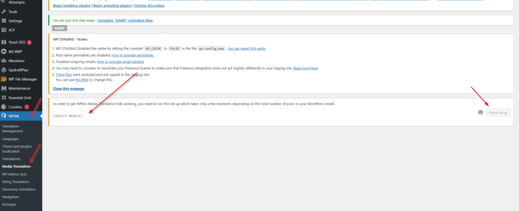Image resolution: width=519 pixels, height=211 pixels.
Task: Click These files link
Action: [64, 75]
